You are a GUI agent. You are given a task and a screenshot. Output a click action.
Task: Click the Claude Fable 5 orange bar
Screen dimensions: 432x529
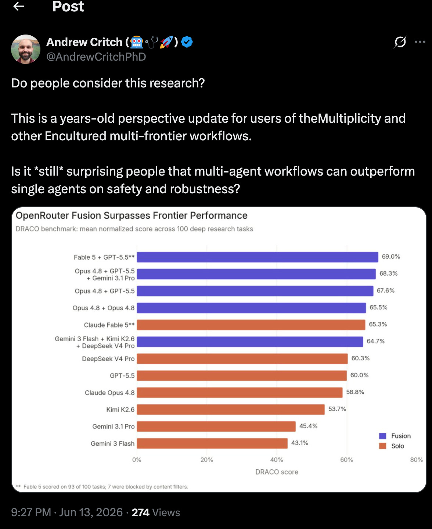click(x=251, y=325)
